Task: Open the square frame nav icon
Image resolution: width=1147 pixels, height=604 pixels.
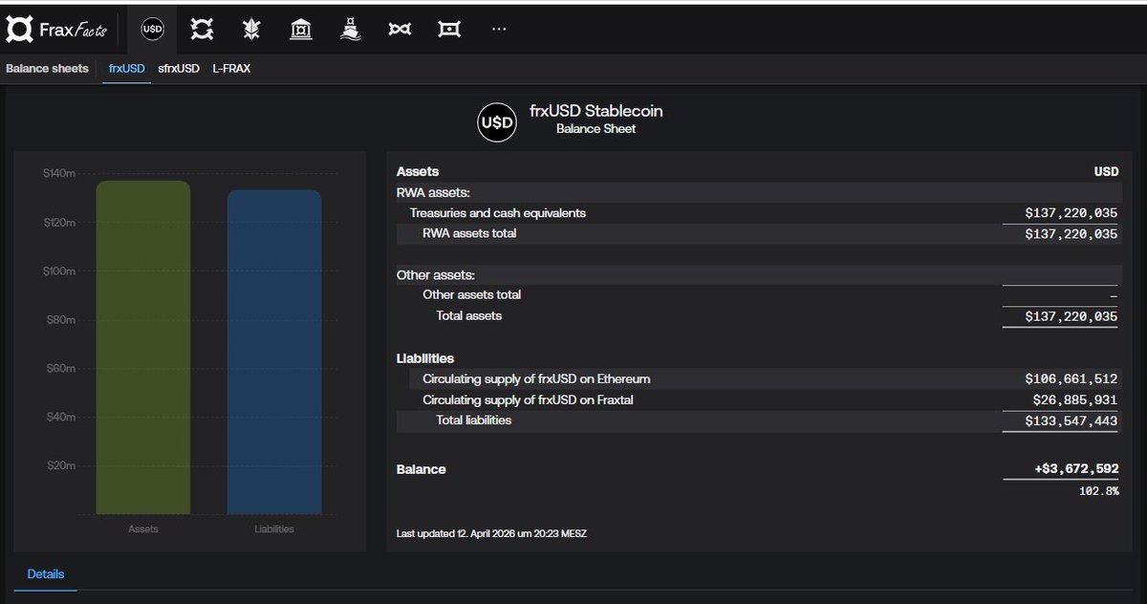Action: (449, 30)
